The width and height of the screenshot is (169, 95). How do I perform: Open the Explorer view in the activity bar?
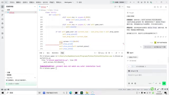pos(2,7)
